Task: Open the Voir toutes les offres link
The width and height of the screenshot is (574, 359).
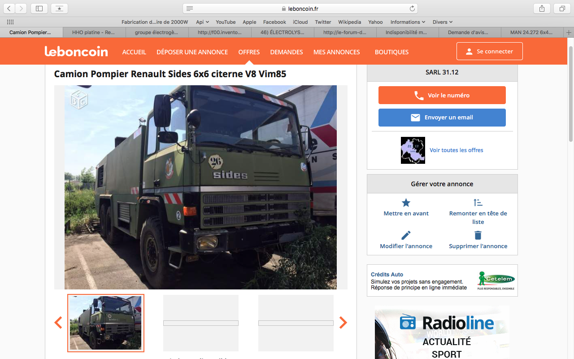Action: pyautogui.click(x=456, y=150)
